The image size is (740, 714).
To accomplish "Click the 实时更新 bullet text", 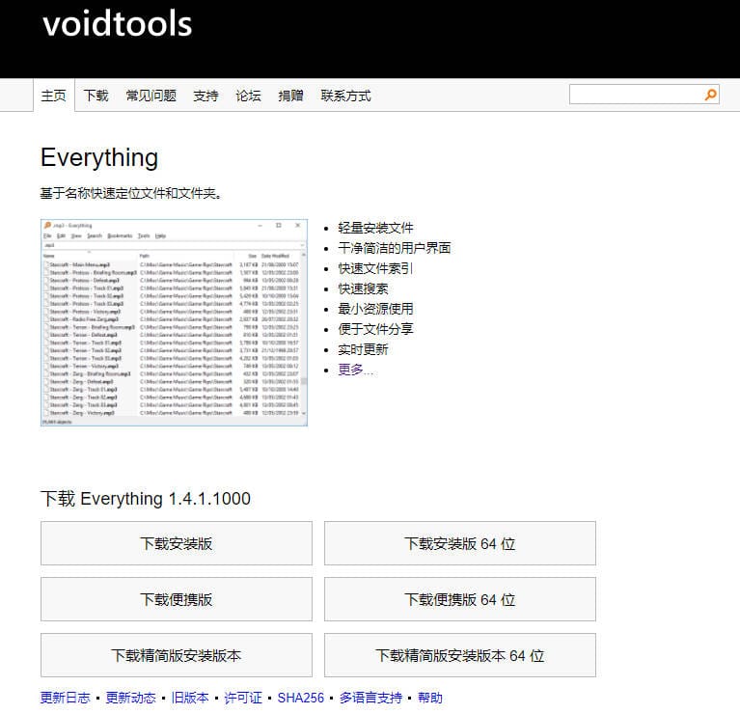I will pos(363,349).
